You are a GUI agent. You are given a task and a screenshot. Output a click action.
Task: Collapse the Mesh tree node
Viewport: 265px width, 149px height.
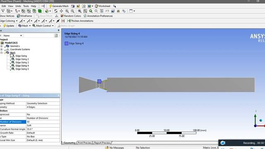(x=2, y=53)
